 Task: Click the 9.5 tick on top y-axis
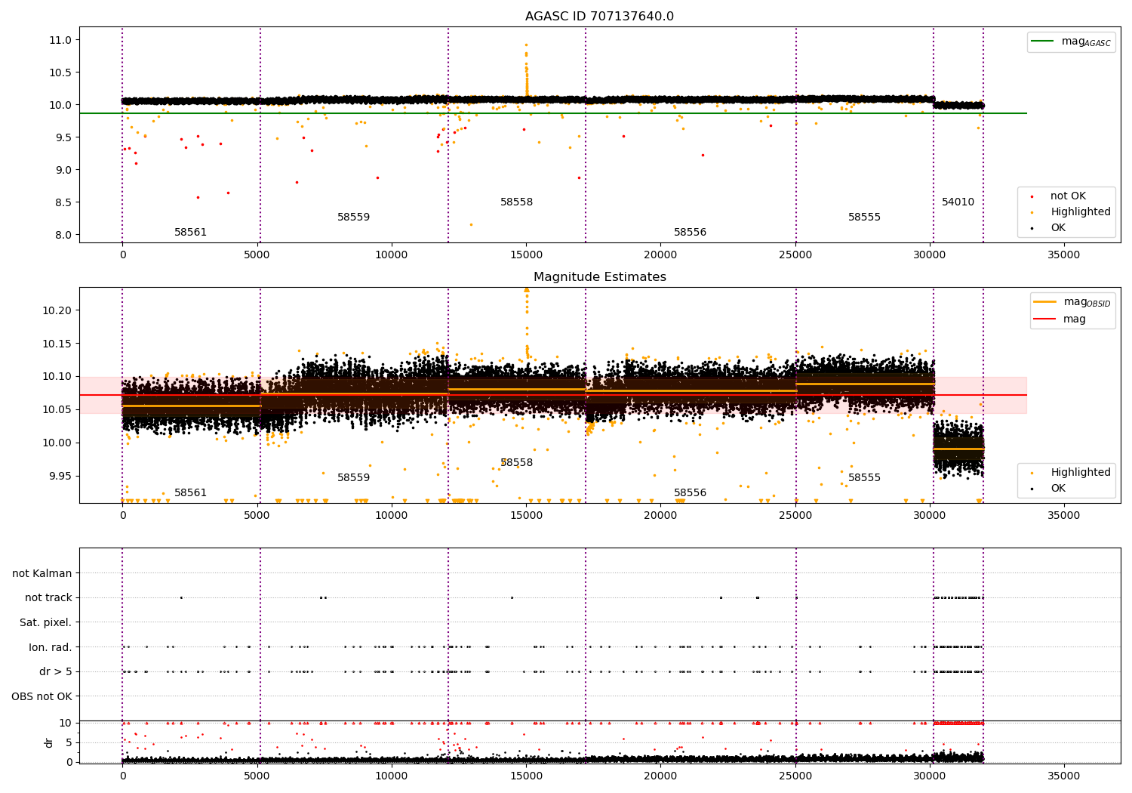(63, 137)
